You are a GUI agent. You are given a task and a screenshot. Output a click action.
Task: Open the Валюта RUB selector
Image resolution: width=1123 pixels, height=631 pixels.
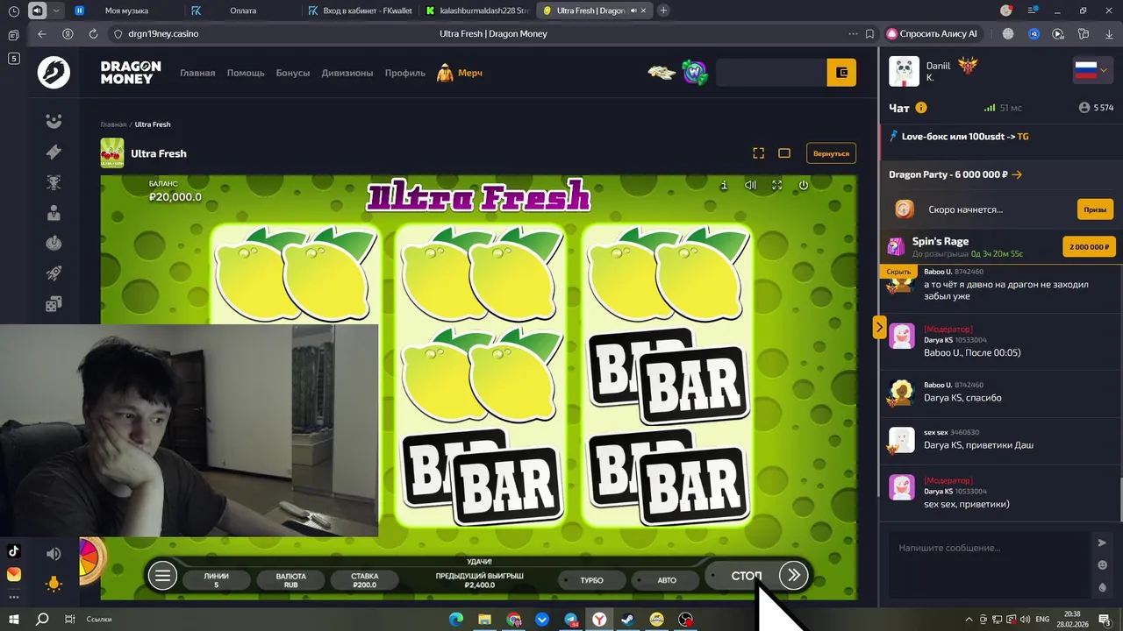click(290, 580)
